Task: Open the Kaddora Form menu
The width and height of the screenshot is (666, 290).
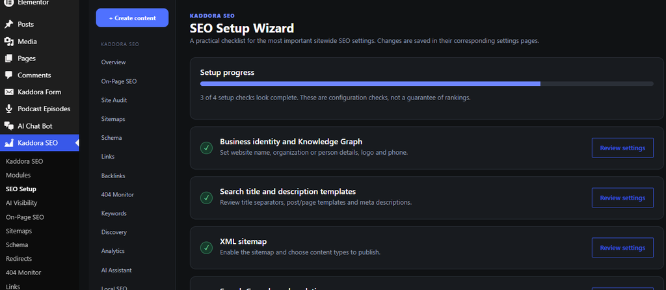Action: (x=40, y=92)
